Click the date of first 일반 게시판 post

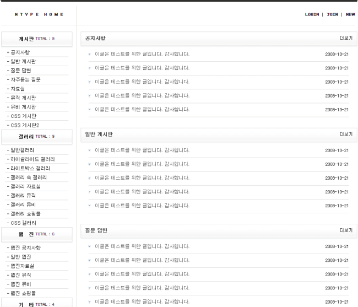click(x=337, y=150)
